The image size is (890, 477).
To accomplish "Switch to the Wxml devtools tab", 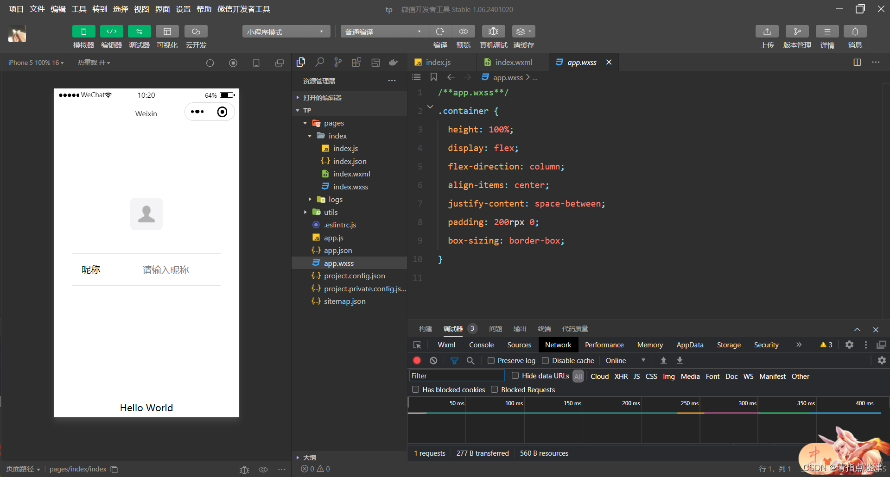I will click(446, 345).
